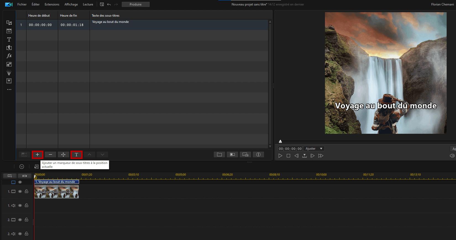Viewport: 456px width, 240px height.
Task: Click PowerDirector logo icon
Action: coord(9,4)
